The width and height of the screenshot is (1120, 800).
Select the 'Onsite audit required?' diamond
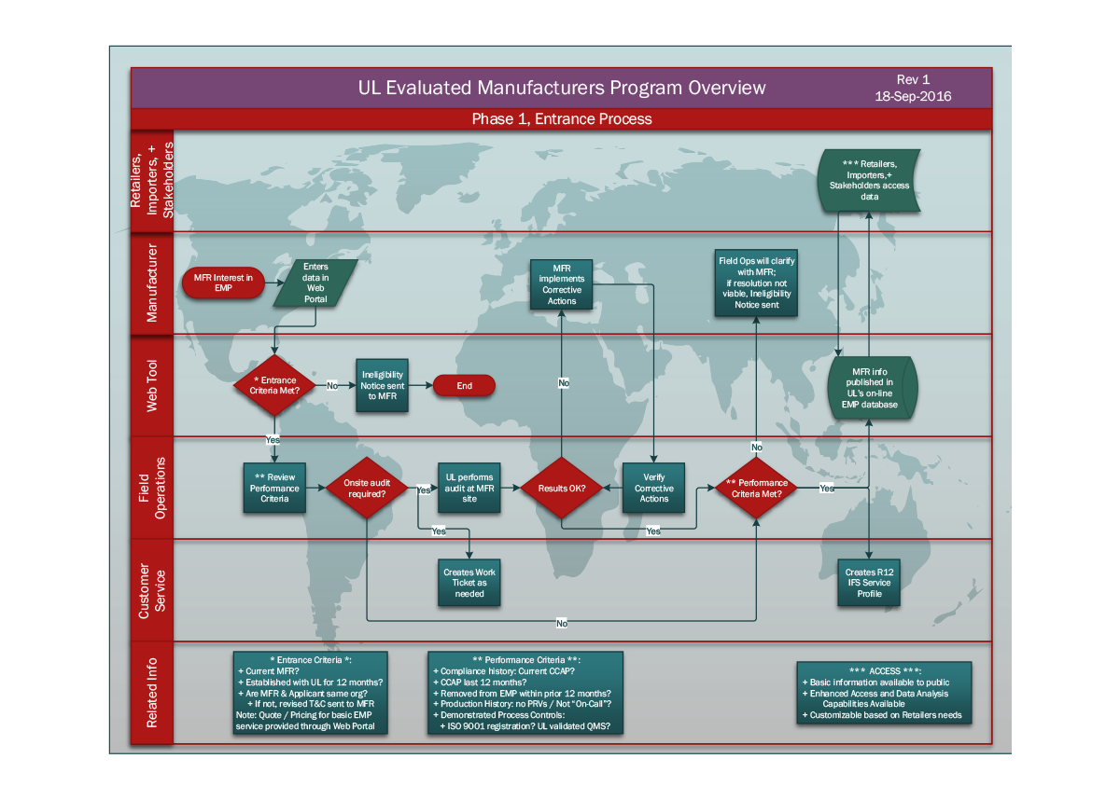tap(367, 488)
